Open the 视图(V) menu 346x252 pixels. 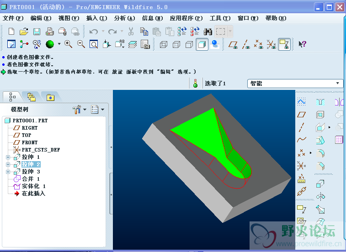[x=69, y=18]
